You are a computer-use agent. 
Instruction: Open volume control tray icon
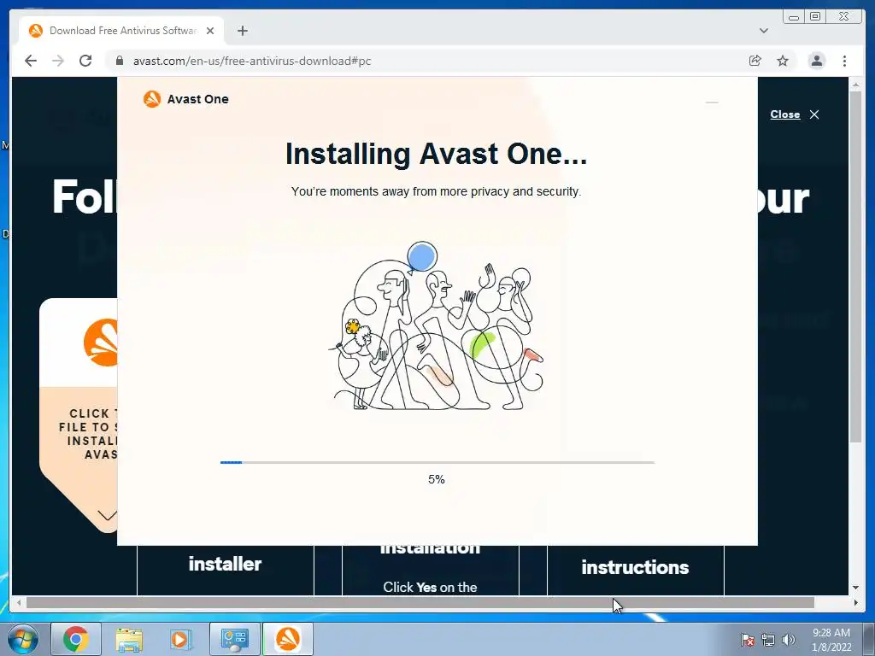tap(788, 640)
